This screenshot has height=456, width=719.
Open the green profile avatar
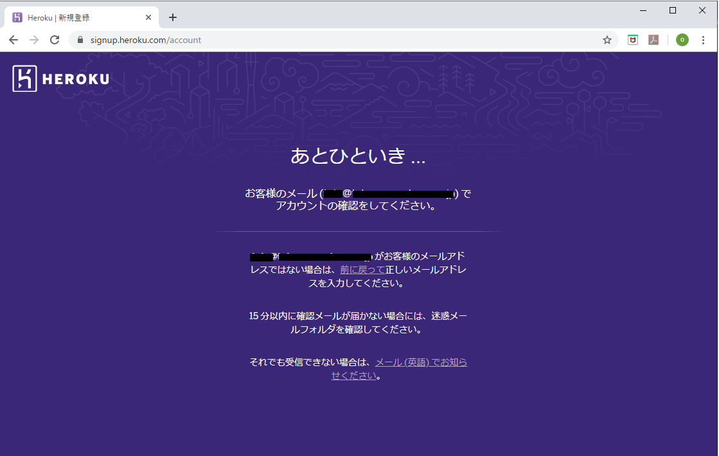coord(682,40)
